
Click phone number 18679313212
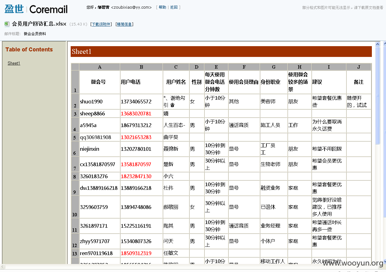(x=141, y=125)
